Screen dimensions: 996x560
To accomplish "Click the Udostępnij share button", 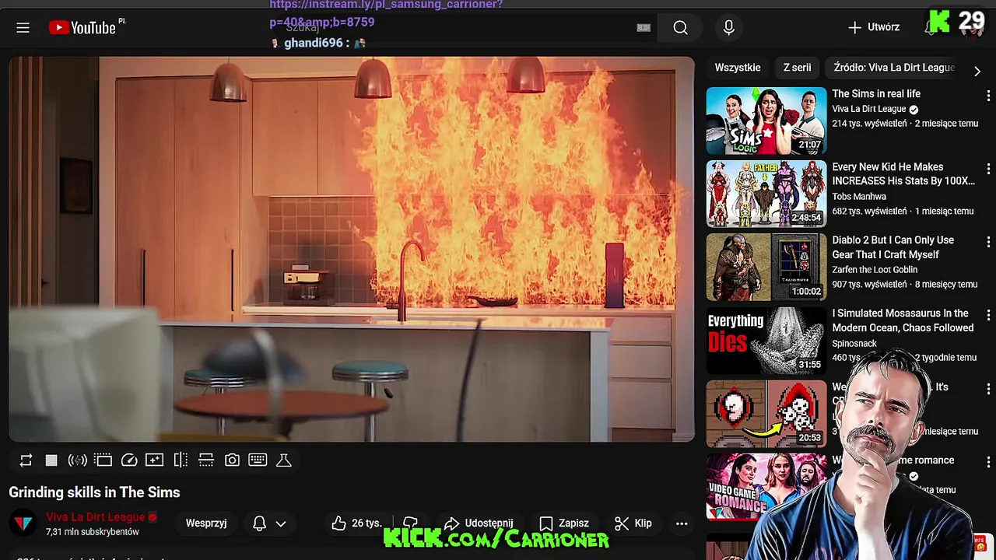I will pos(478,523).
